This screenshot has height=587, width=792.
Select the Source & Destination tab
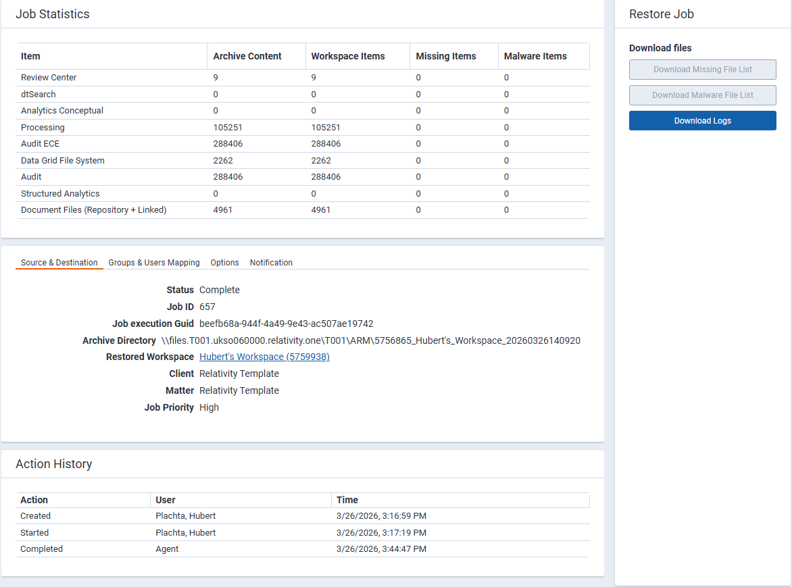[x=59, y=263]
